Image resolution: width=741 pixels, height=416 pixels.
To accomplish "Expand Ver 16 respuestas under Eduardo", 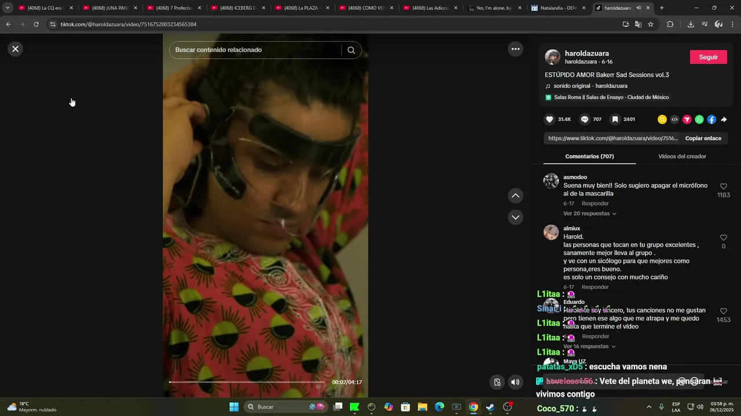I will pos(589,347).
